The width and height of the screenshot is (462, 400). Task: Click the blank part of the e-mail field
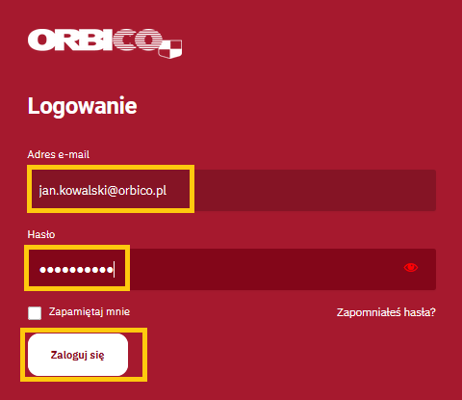point(315,190)
